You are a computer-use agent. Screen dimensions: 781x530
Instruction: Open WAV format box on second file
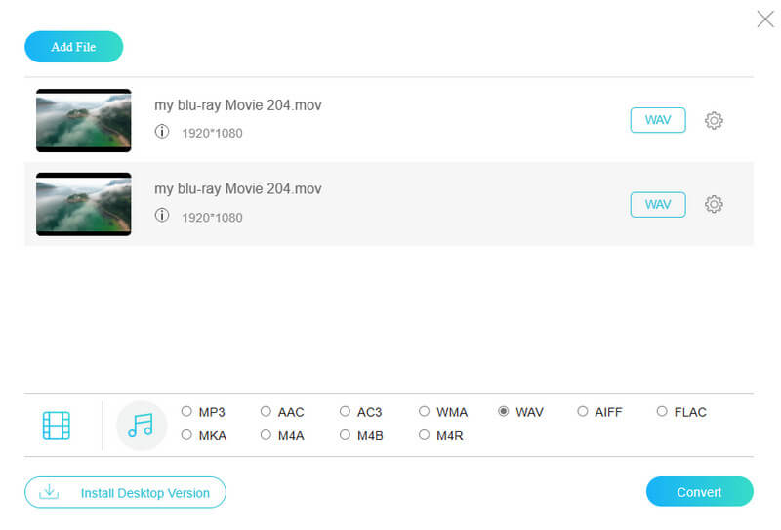point(658,204)
